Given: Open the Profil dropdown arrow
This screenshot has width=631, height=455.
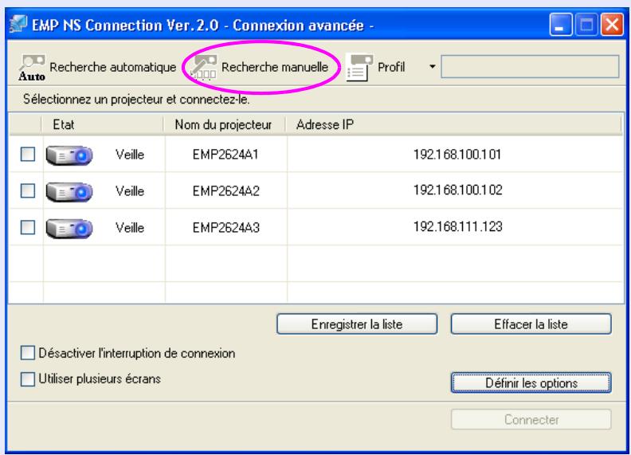Looking at the screenshot, I should pyautogui.click(x=432, y=66).
